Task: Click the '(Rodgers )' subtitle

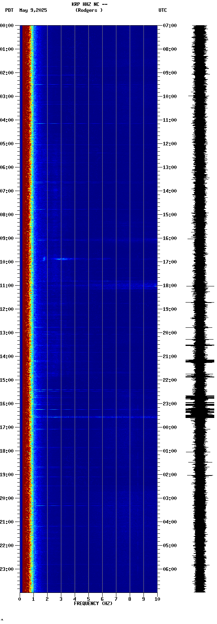Action: click(89, 10)
